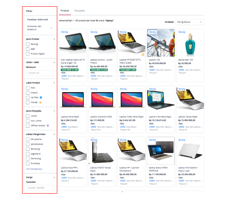Image resolution: width=232 pixels, height=198 pixels.
Task: Open Laptop Asus PPN product image
Action: pos(73,151)
